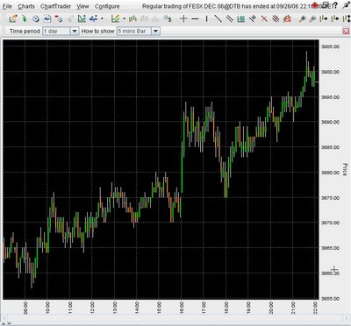
Task: Select the horizontal line tool
Action: pos(195,19)
